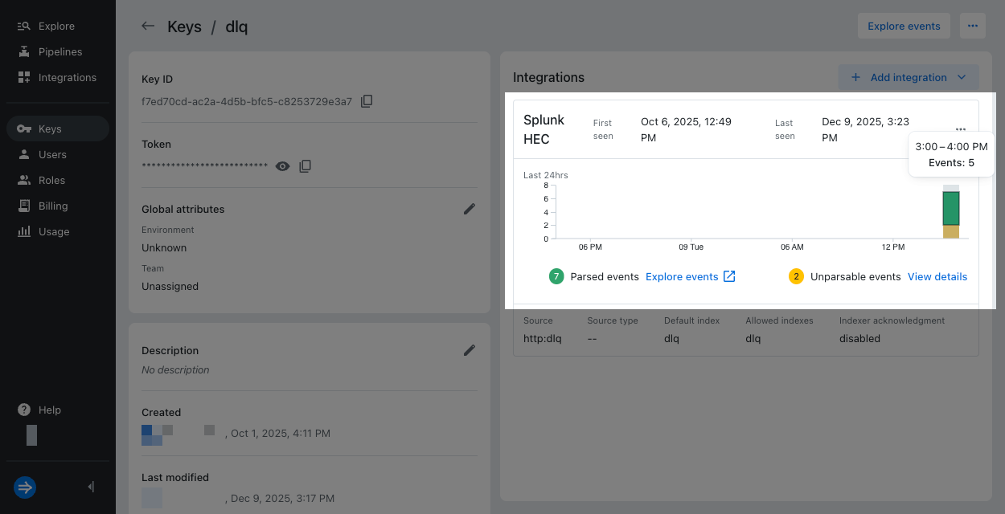Image resolution: width=1005 pixels, height=514 pixels.
Task: Click the Explore events button at top
Action: point(903,26)
